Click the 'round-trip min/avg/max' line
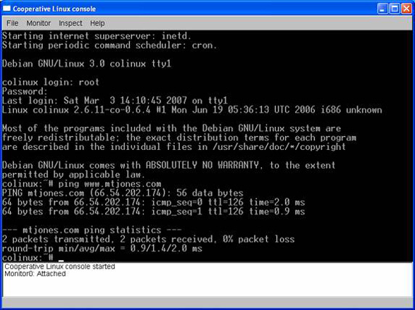415x310 pixels. [102, 248]
